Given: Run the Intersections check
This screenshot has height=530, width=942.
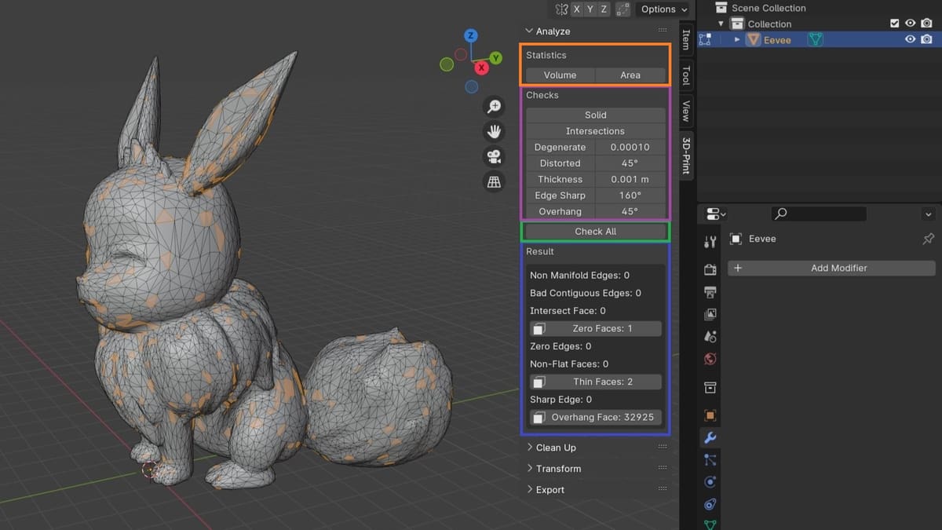Looking at the screenshot, I should pyautogui.click(x=595, y=131).
